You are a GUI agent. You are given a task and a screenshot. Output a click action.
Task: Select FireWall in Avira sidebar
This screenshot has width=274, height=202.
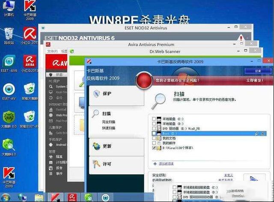click(x=58, y=110)
